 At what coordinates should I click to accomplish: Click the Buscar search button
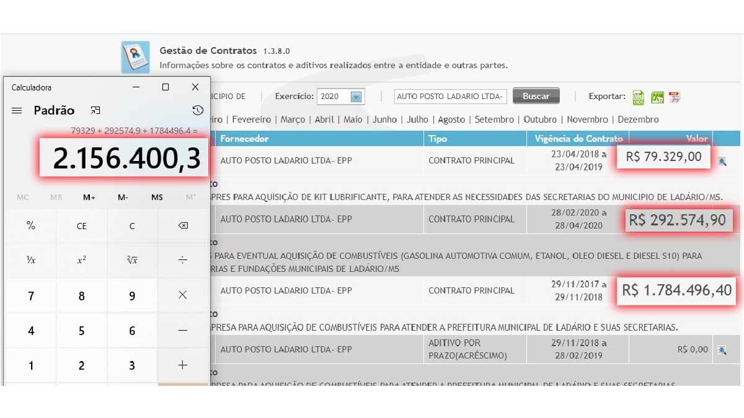click(536, 96)
